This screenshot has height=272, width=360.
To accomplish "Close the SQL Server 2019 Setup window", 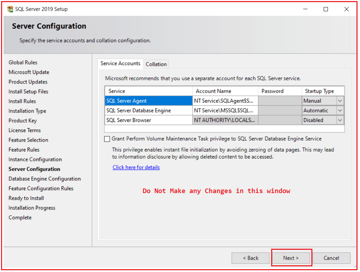I will [x=347, y=9].
